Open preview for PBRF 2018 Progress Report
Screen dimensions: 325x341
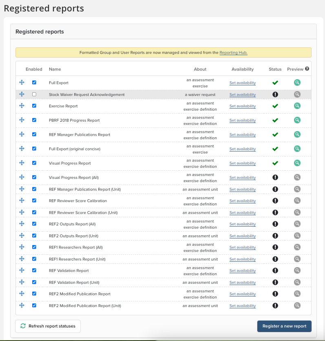297,120
